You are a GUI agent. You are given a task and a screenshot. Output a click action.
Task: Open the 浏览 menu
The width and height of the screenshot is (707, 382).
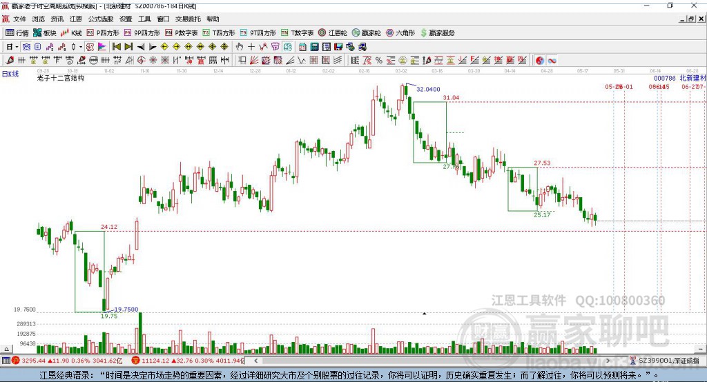[39, 19]
